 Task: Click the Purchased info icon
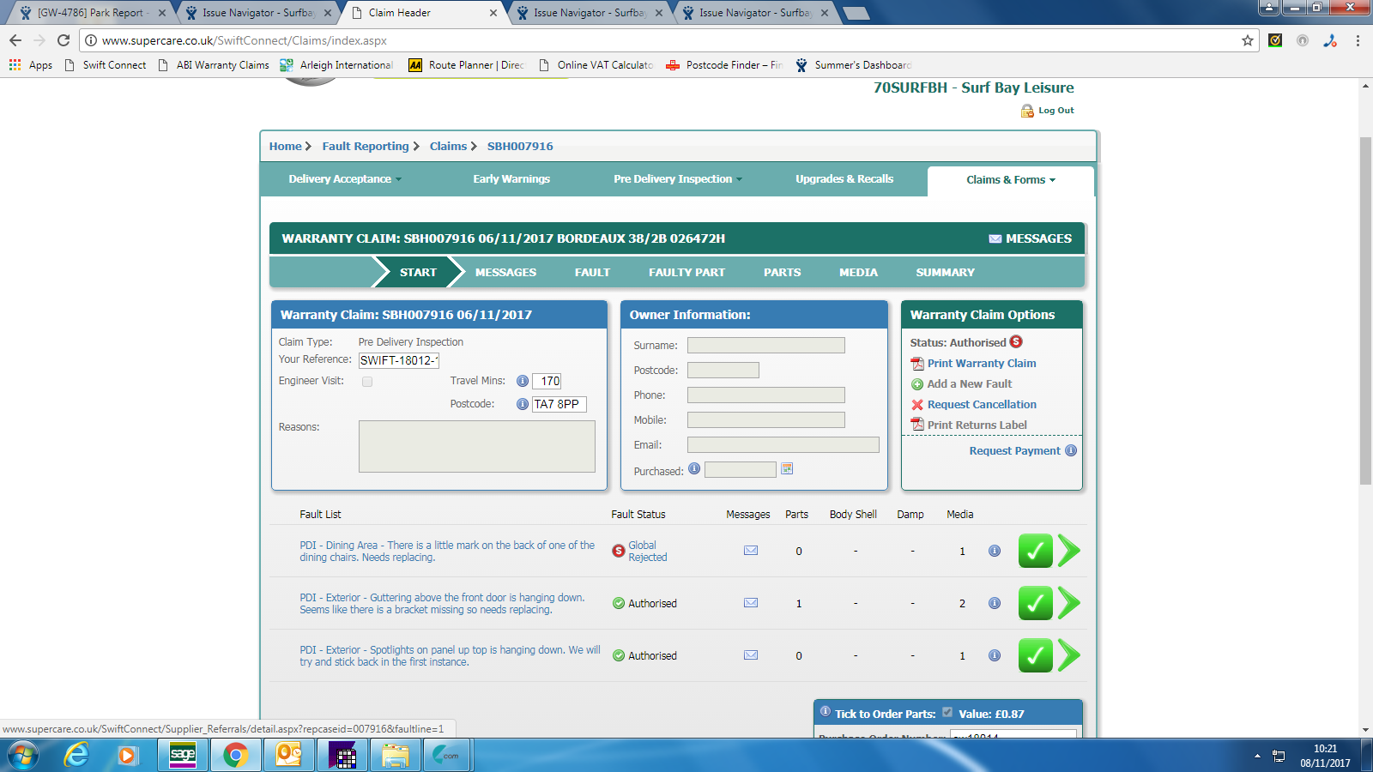tap(694, 468)
